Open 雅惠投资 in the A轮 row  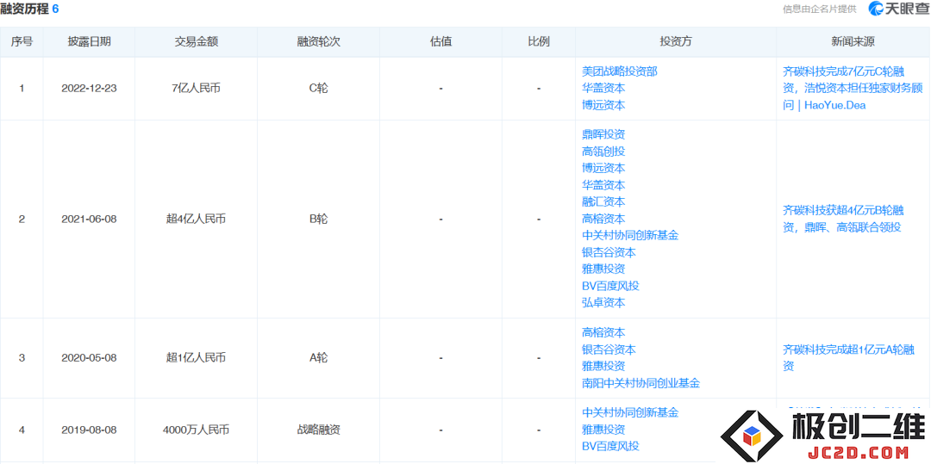click(603, 366)
